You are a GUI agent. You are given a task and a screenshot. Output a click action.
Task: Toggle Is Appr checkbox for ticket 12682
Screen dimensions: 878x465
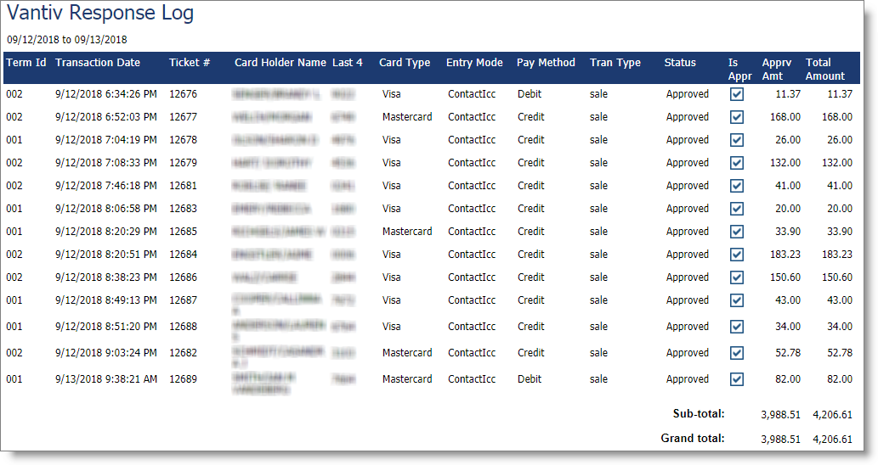tap(737, 353)
